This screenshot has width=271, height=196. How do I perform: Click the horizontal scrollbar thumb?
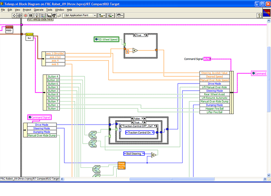pos(172,179)
